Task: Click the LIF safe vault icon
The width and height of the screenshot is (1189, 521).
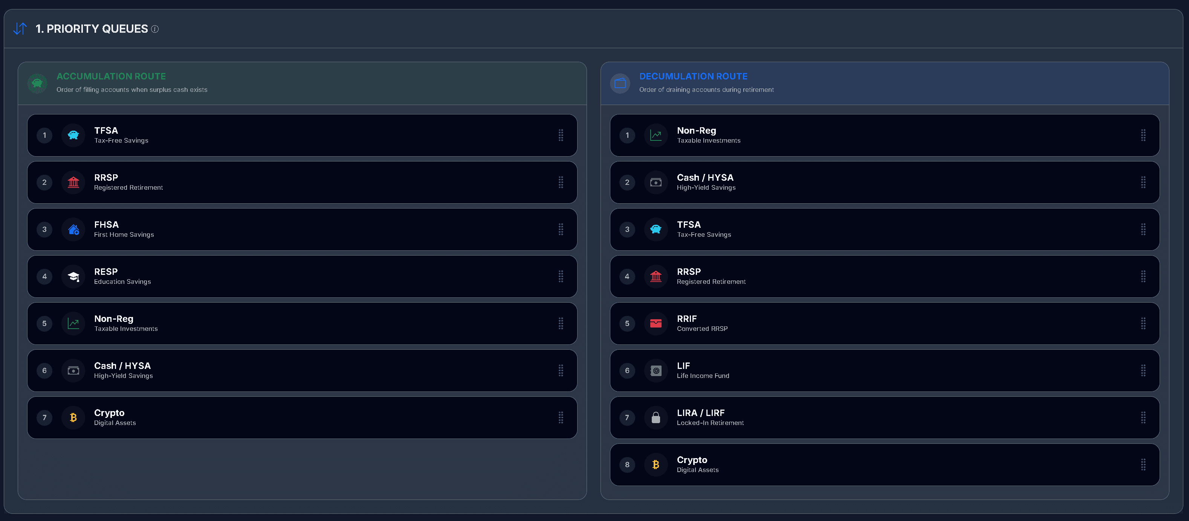Action: click(x=656, y=370)
